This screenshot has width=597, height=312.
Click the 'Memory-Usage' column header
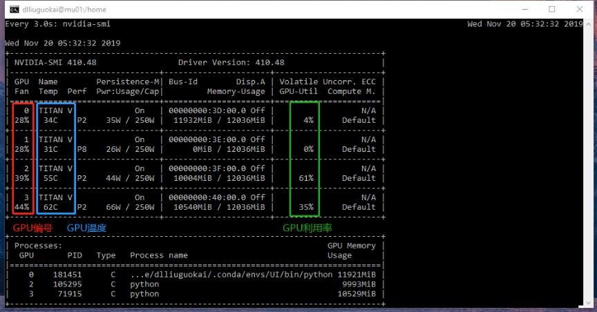coord(236,92)
